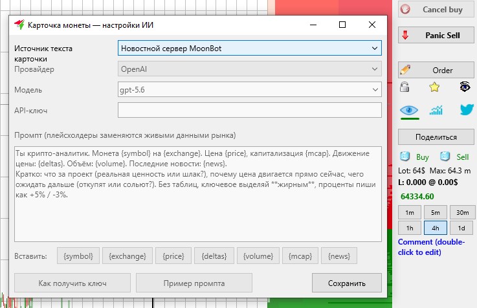Toggle the crossed-out black eye icon

(x=465, y=87)
